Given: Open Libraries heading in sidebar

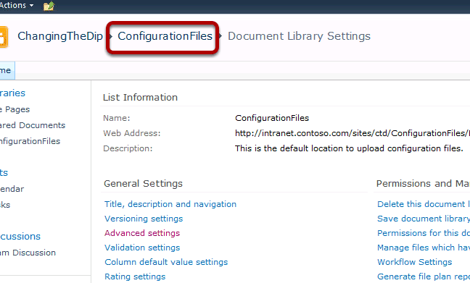Looking at the screenshot, I should [12, 93].
